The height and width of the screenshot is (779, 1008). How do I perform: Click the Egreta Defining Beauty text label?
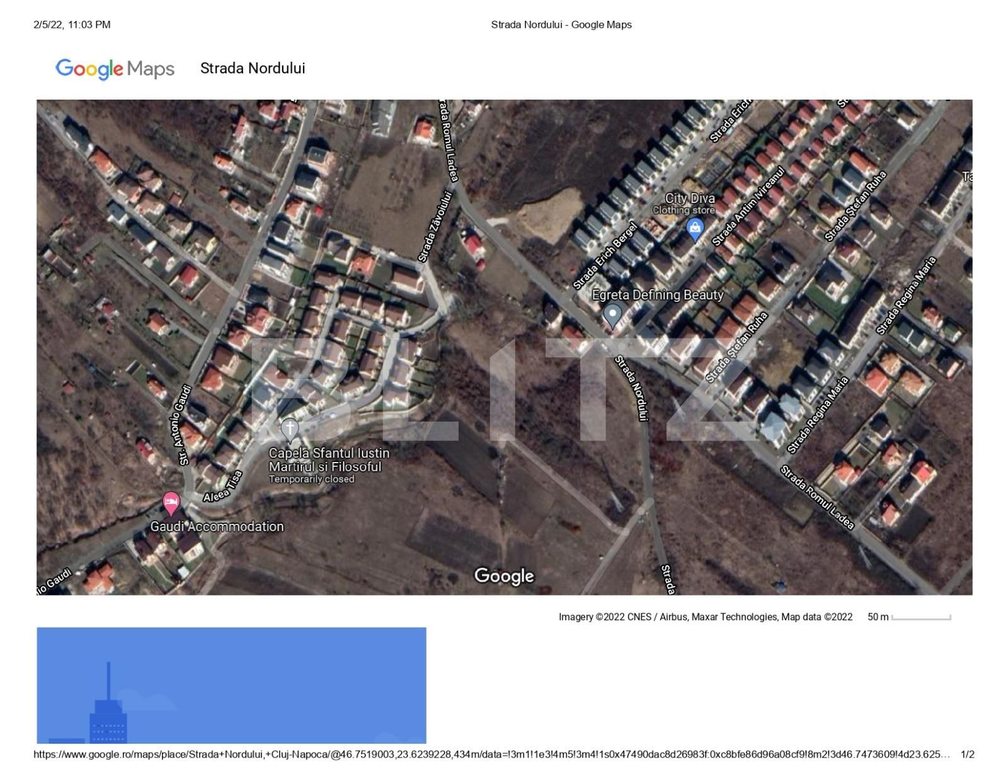[x=657, y=295]
